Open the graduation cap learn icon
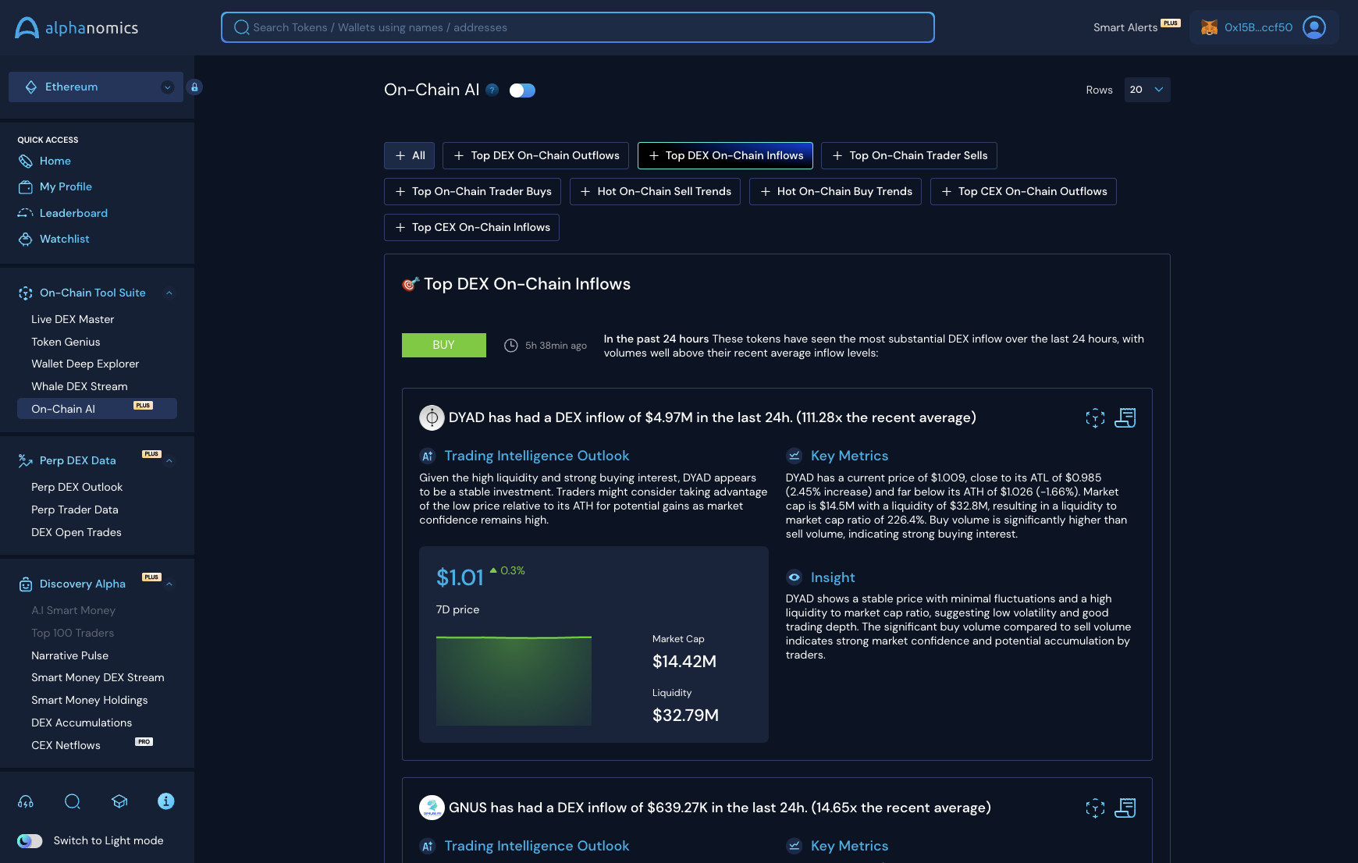Image resolution: width=1358 pixels, height=863 pixels. click(119, 801)
